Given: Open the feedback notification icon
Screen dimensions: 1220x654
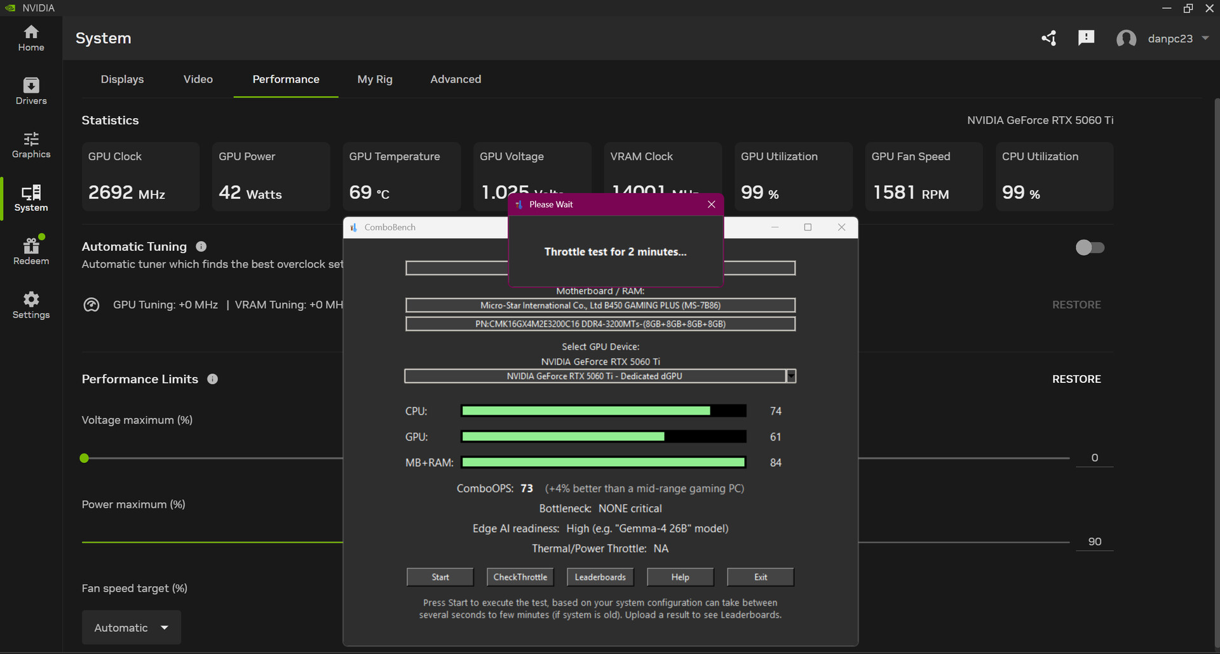Looking at the screenshot, I should [x=1087, y=38].
